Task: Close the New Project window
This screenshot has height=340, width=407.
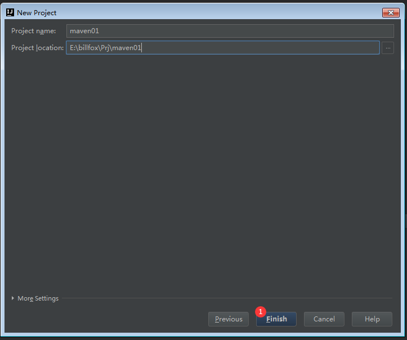Action: (x=391, y=13)
